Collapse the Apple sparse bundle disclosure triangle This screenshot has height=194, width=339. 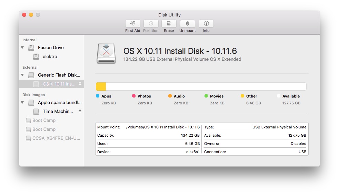click(x=22, y=102)
